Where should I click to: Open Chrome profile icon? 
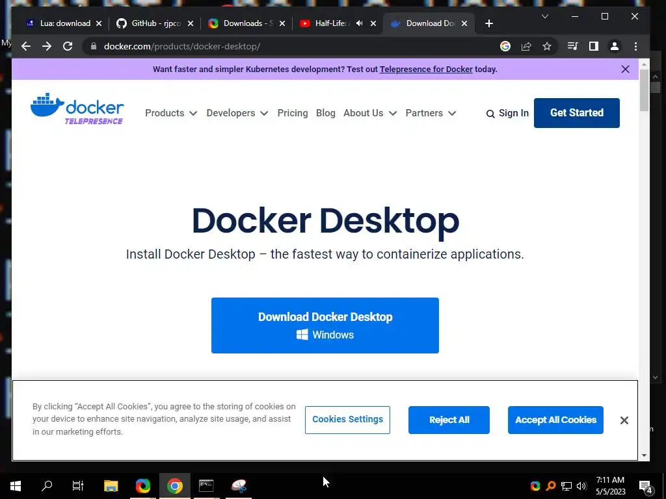point(614,46)
